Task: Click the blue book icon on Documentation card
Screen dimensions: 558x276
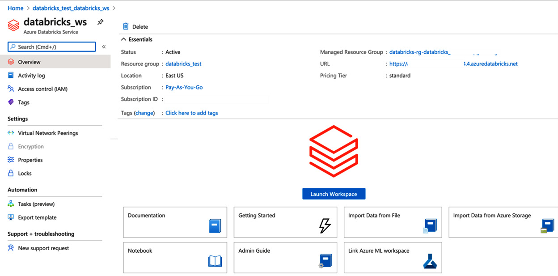Action: pos(215,225)
